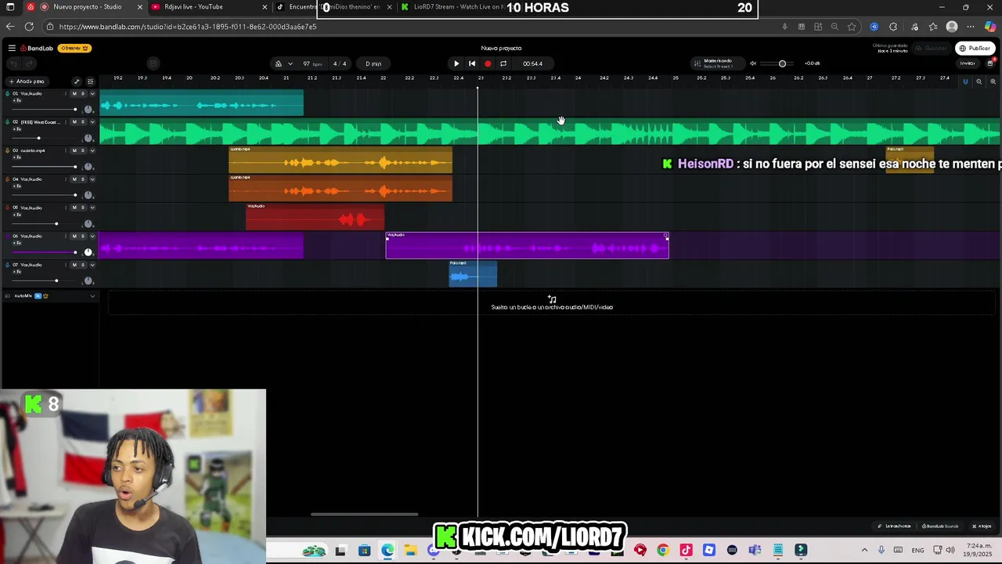This screenshot has height=564, width=1002.
Task: Click the 97 bpm tempo field
Action: coord(312,63)
